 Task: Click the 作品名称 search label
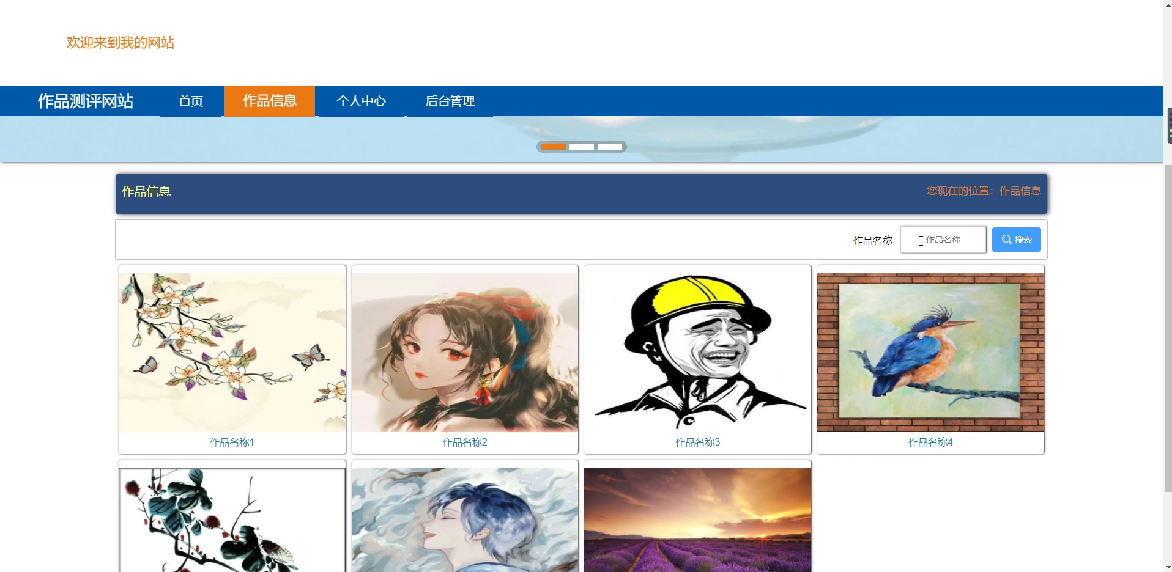[x=873, y=240]
